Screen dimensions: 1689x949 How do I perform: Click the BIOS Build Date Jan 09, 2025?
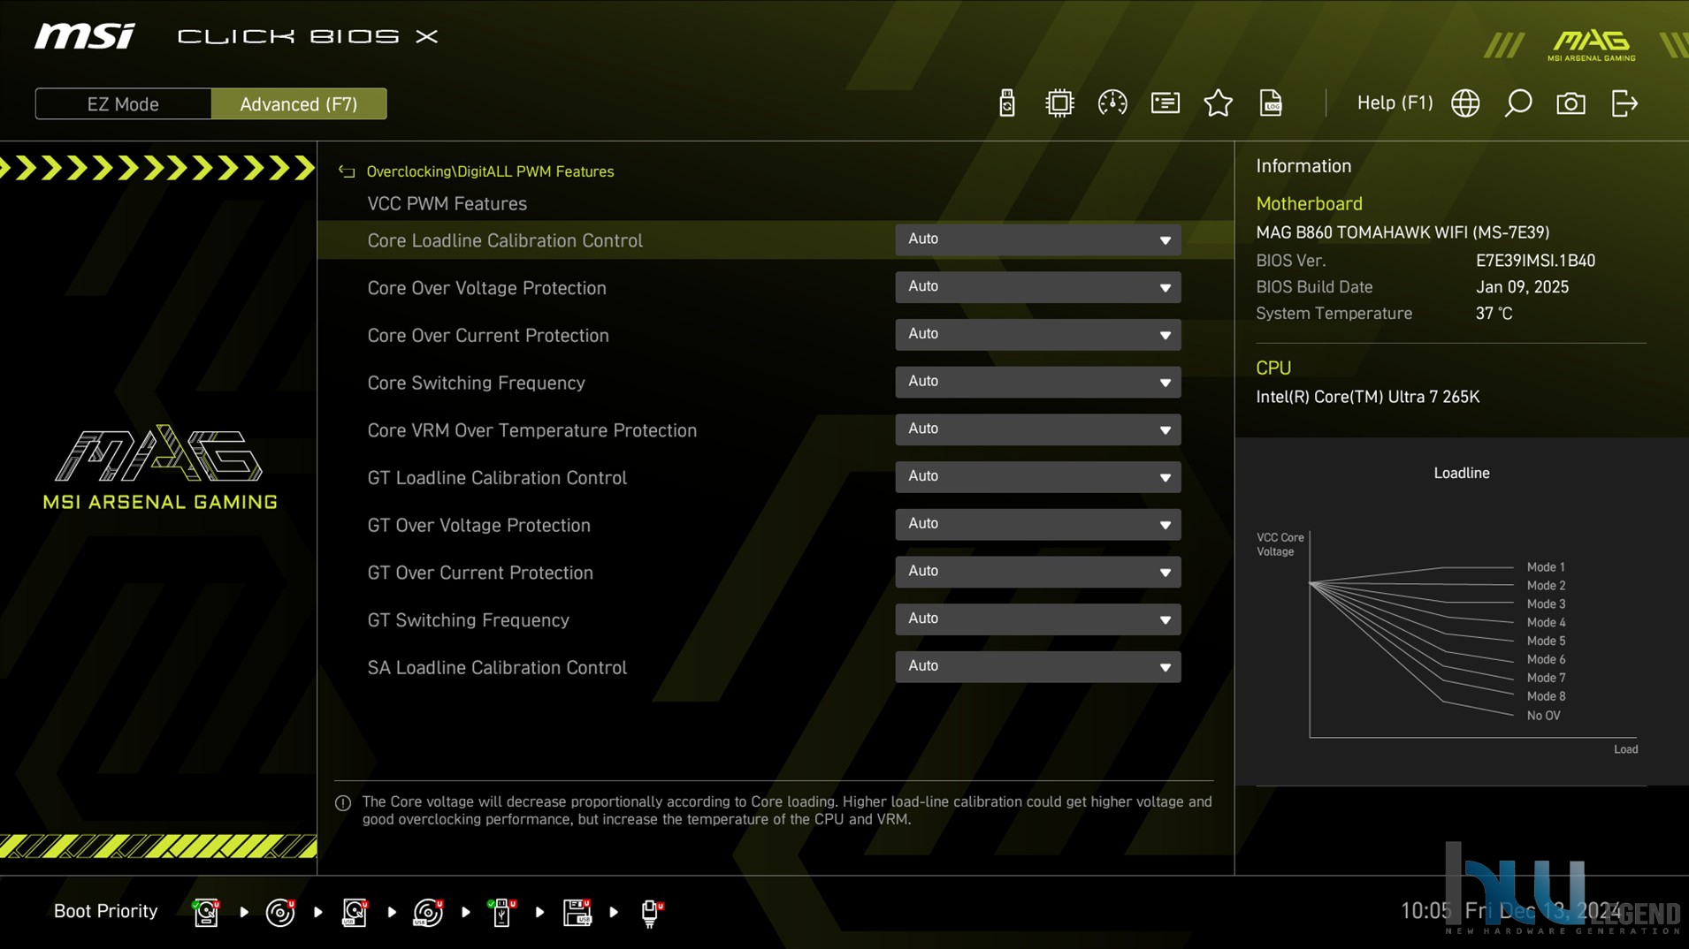[x=1522, y=287]
